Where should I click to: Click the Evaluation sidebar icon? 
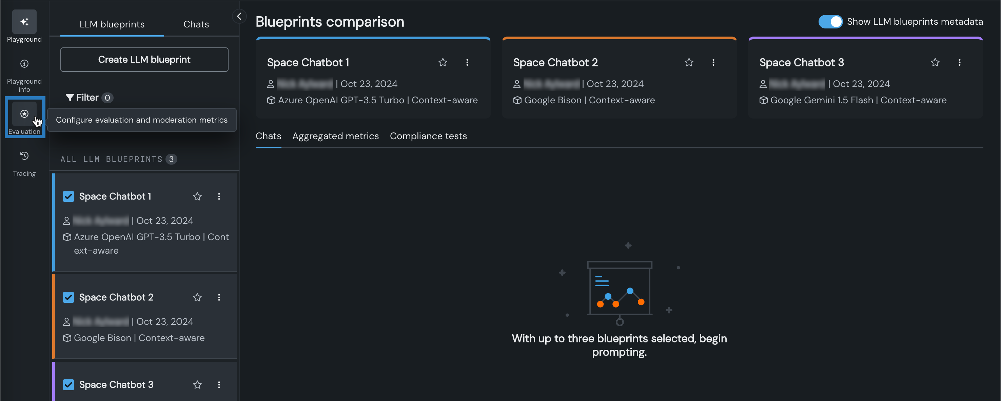(24, 114)
